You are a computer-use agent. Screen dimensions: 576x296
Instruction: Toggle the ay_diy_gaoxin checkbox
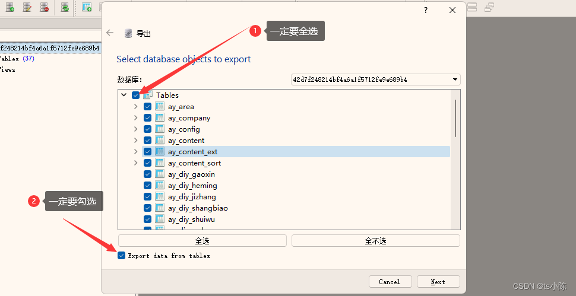(148, 174)
